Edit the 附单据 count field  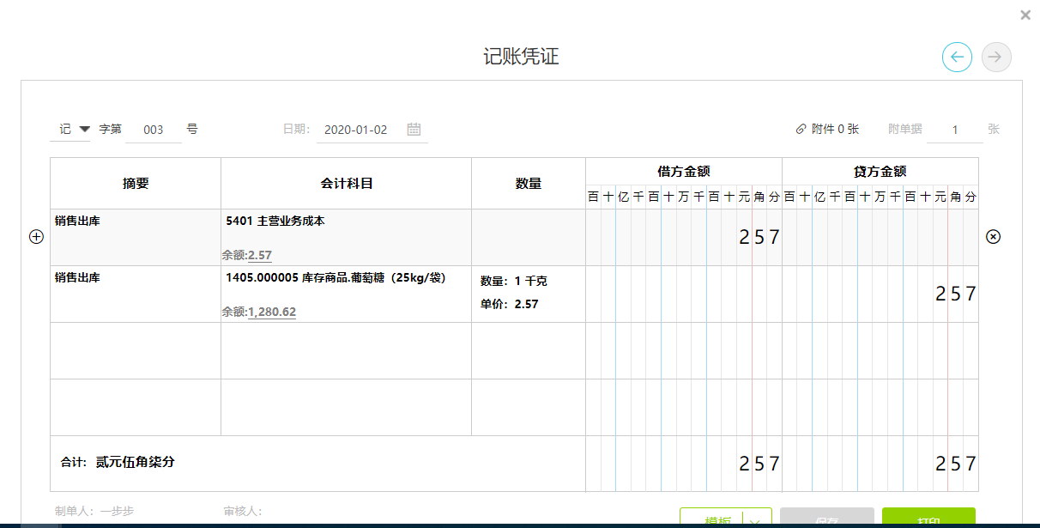pos(954,130)
